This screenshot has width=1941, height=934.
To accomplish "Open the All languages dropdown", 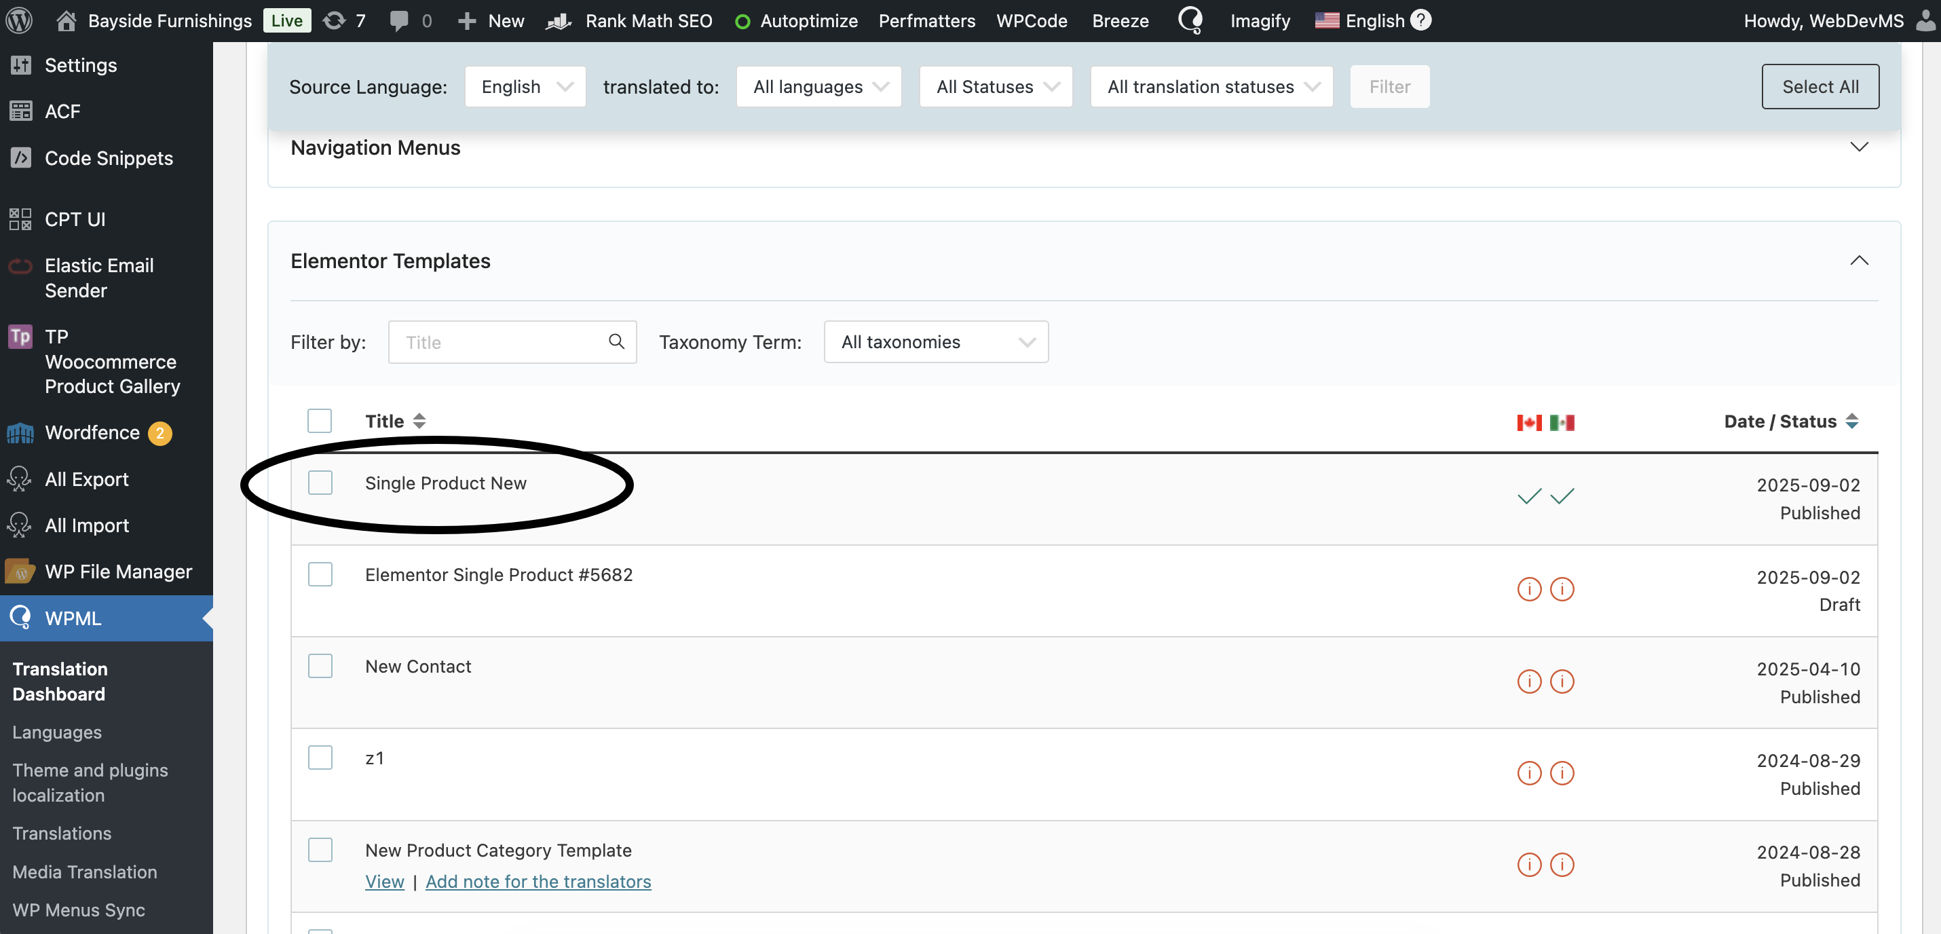I will pyautogui.click(x=818, y=87).
